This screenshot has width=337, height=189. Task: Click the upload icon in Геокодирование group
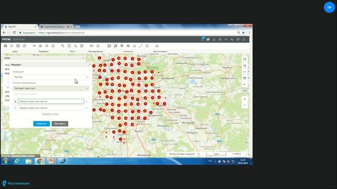coord(98,46)
